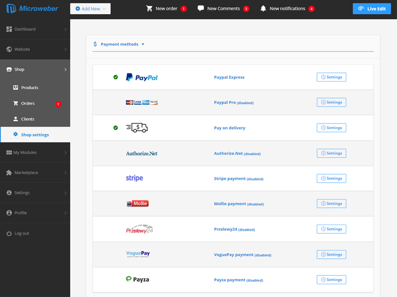Toggle the Pay on delivery enabled checkmark
This screenshot has height=297, width=397.
click(x=116, y=128)
